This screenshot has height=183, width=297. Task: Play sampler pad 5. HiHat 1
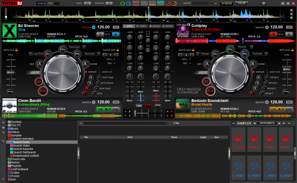[238, 168]
